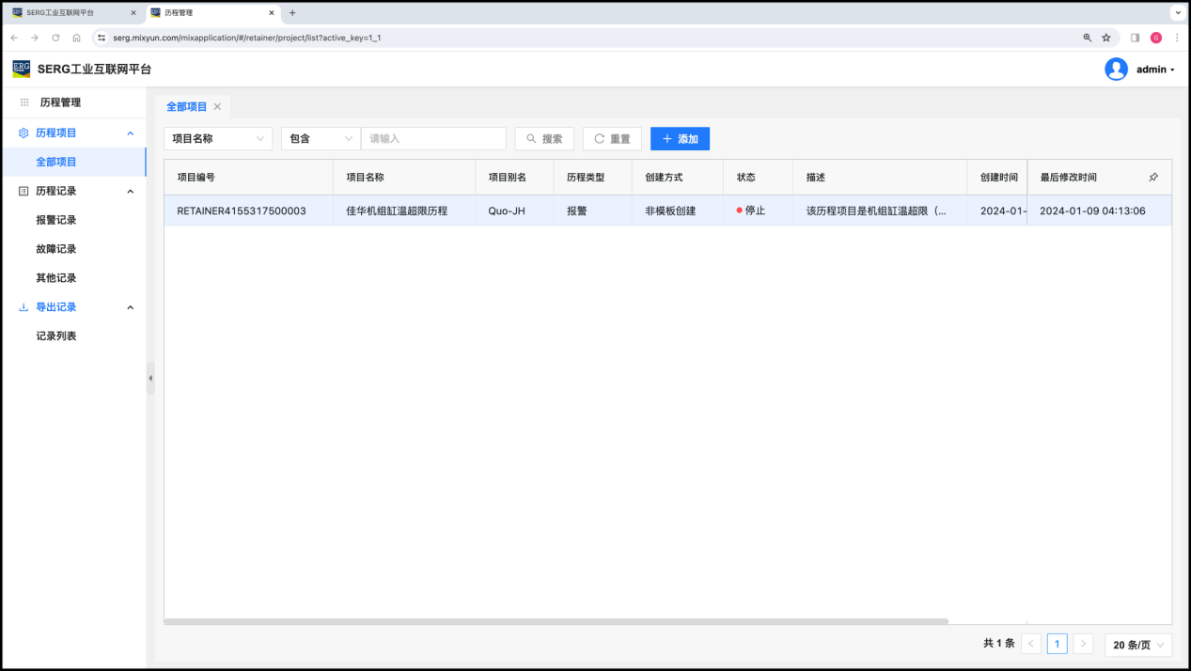Image resolution: width=1191 pixels, height=671 pixels.
Task: Click the horizontal table scrollbar
Action: tap(556, 621)
